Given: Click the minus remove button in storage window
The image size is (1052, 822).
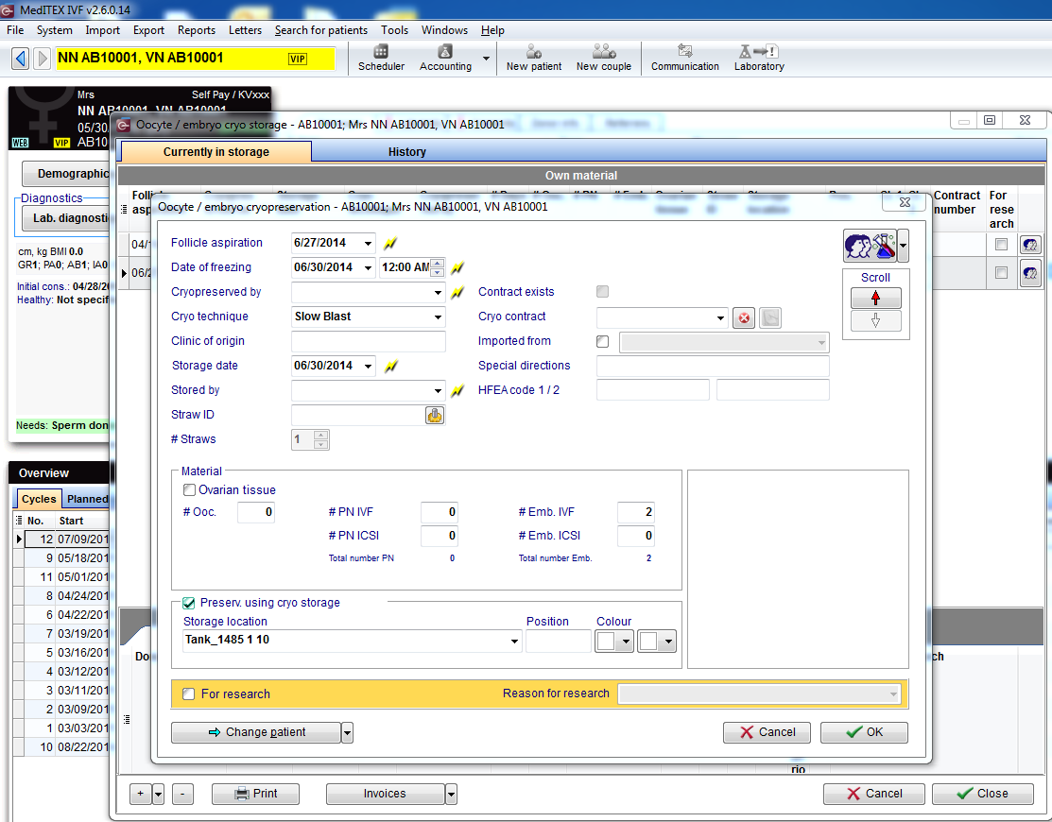Looking at the screenshot, I should [182, 794].
